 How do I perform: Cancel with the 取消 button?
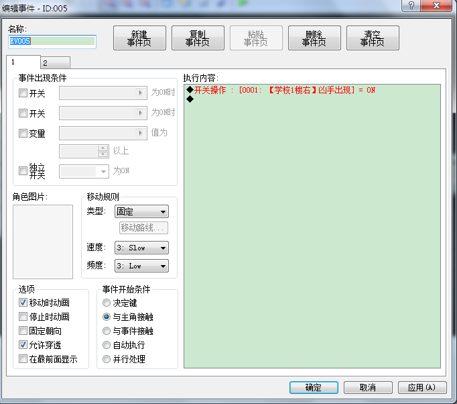click(x=368, y=387)
